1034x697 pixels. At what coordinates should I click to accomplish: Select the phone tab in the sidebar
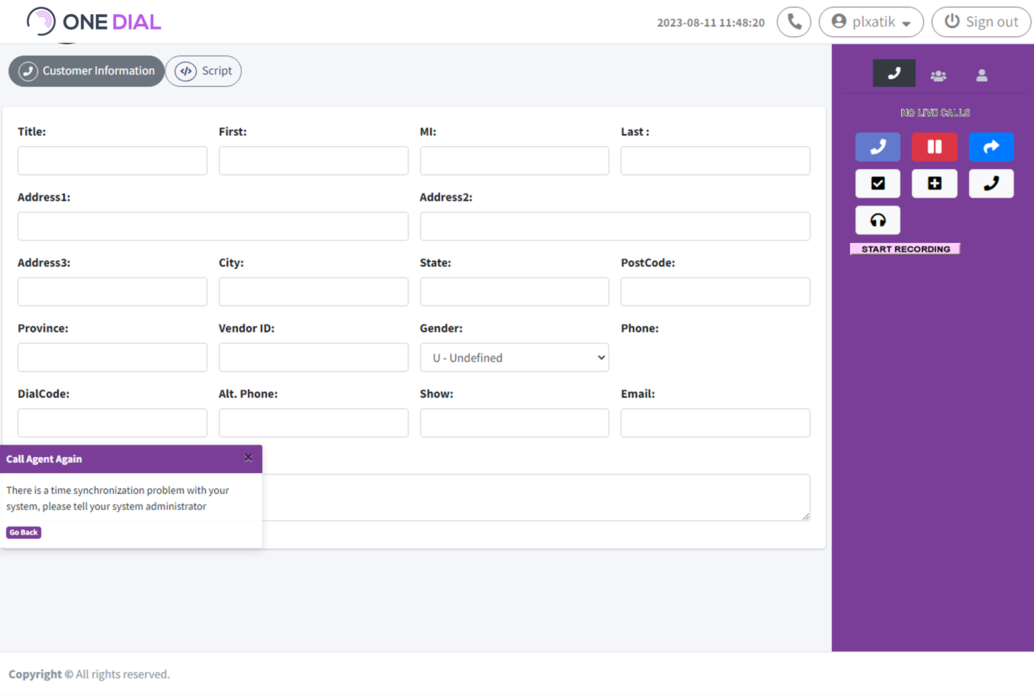894,73
